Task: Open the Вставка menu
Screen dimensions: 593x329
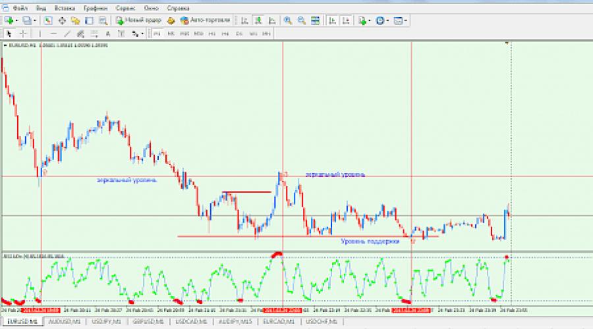Action: 65,8
